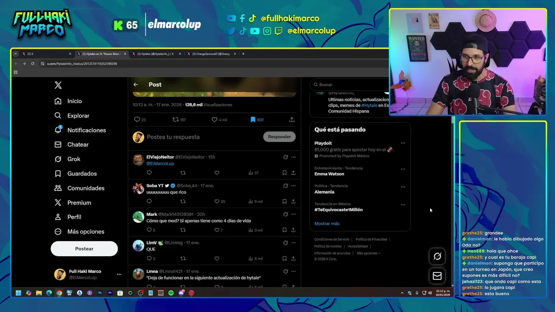Share LimV's reply
The width and height of the screenshot is (555, 312).
(x=294, y=258)
